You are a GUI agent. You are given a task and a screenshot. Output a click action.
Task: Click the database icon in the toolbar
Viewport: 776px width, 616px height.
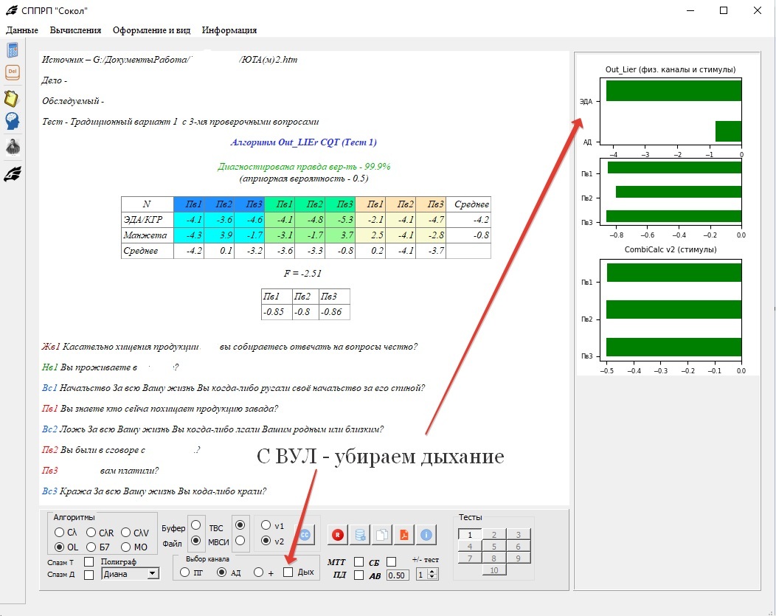pos(360,535)
